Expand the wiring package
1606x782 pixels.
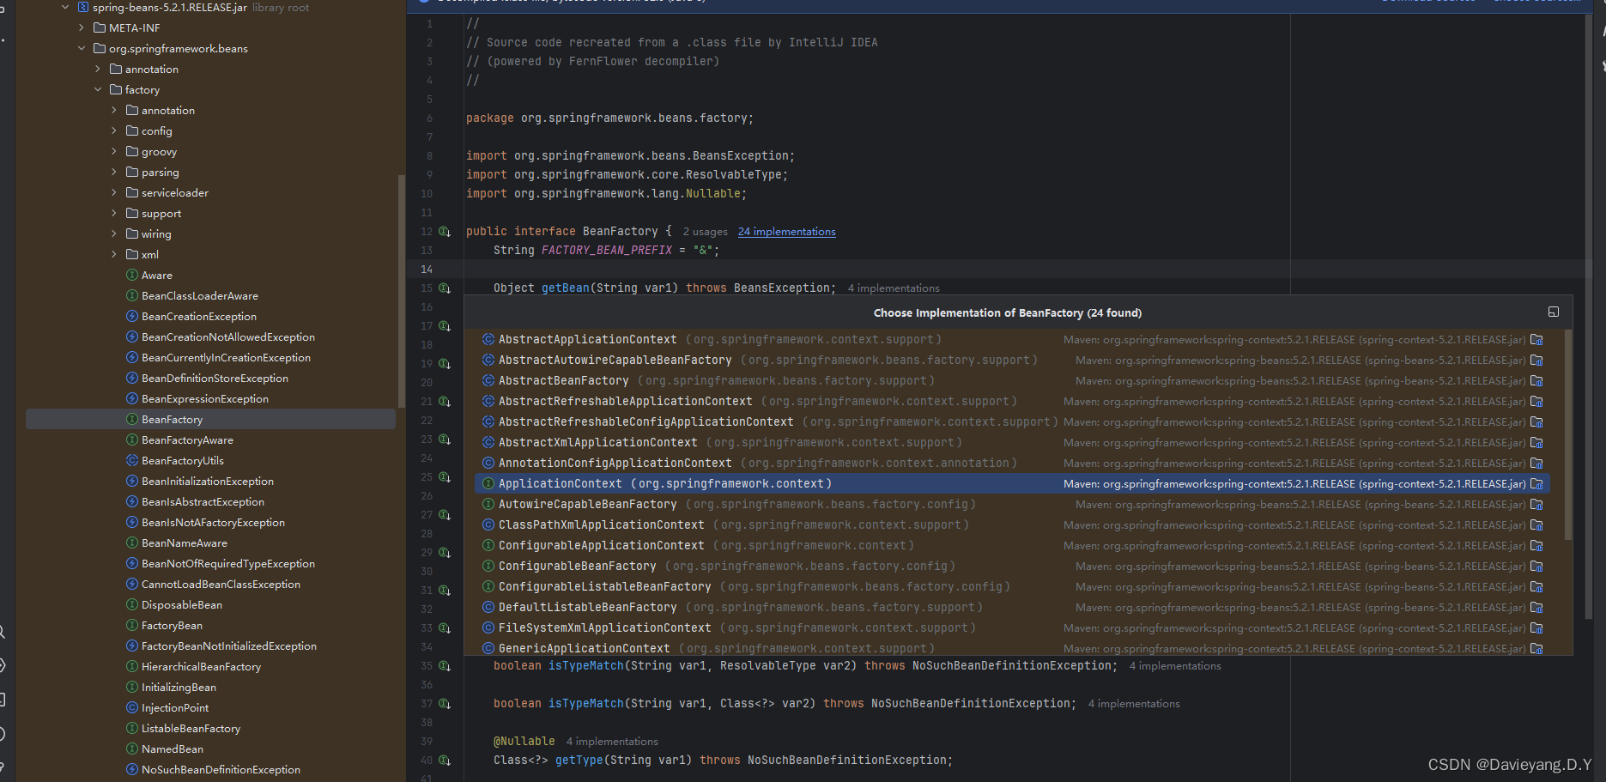[114, 233]
